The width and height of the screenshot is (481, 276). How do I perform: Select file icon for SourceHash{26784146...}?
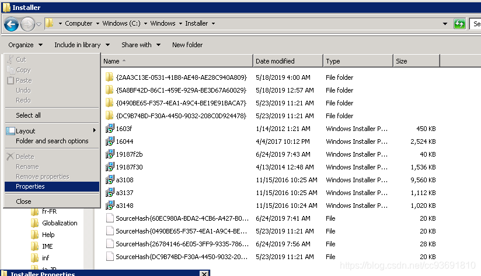(x=110, y=244)
